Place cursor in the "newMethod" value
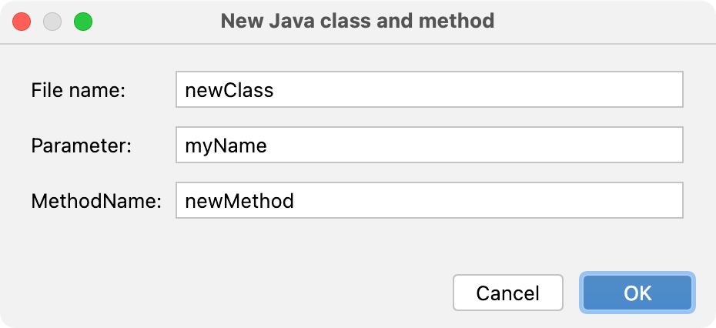Image resolution: width=716 pixels, height=328 pixels. [x=239, y=201]
